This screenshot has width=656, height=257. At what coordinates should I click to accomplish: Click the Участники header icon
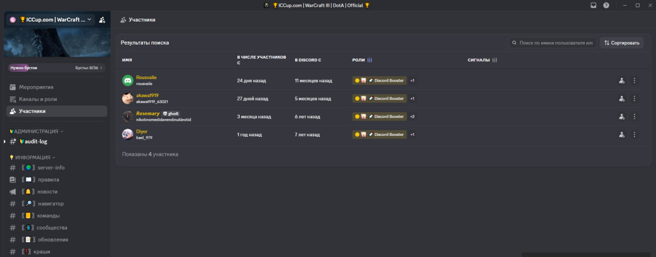click(x=123, y=19)
